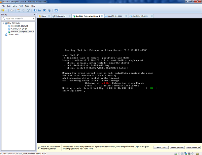The height and width of the screenshot is (155, 202).
Task: Click Never Remind Me button
Action: (193, 148)
